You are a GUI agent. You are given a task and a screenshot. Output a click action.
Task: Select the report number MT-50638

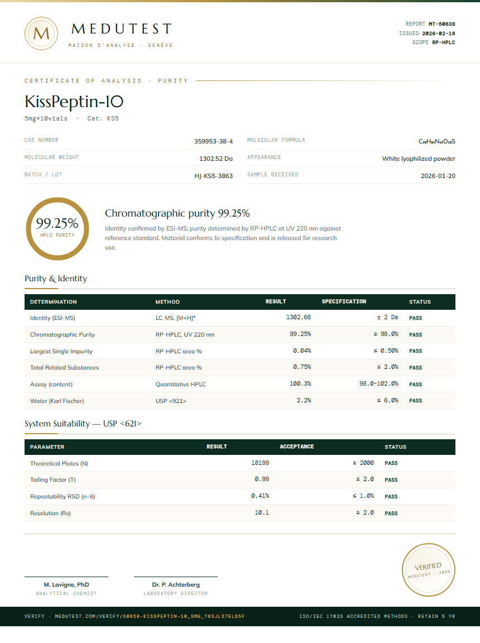442,24
